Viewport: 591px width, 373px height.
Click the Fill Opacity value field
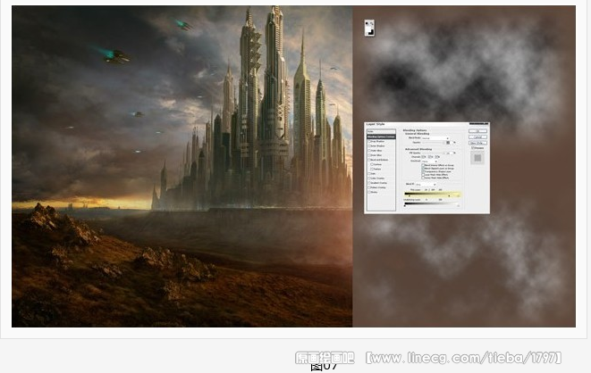pos(449,153)
